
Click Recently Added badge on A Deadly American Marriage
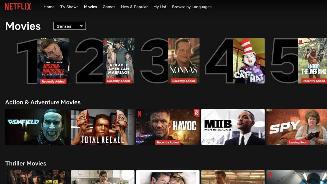click(119, 81)
